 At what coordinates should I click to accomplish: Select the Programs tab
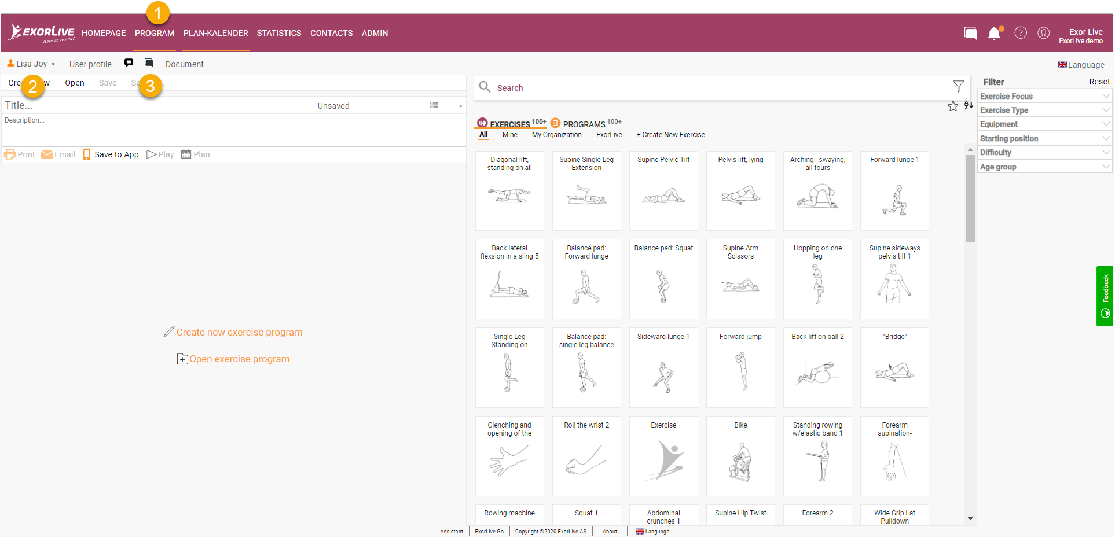(x=586, y=123)
